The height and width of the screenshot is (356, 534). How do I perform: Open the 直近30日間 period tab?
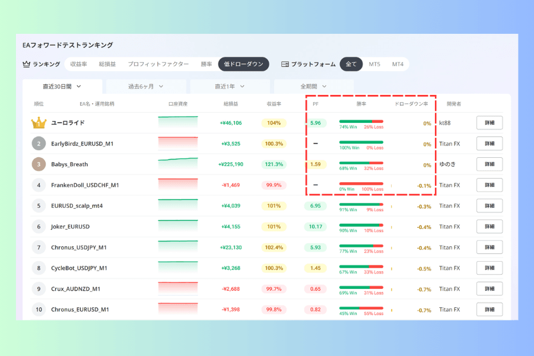(62, 87)
